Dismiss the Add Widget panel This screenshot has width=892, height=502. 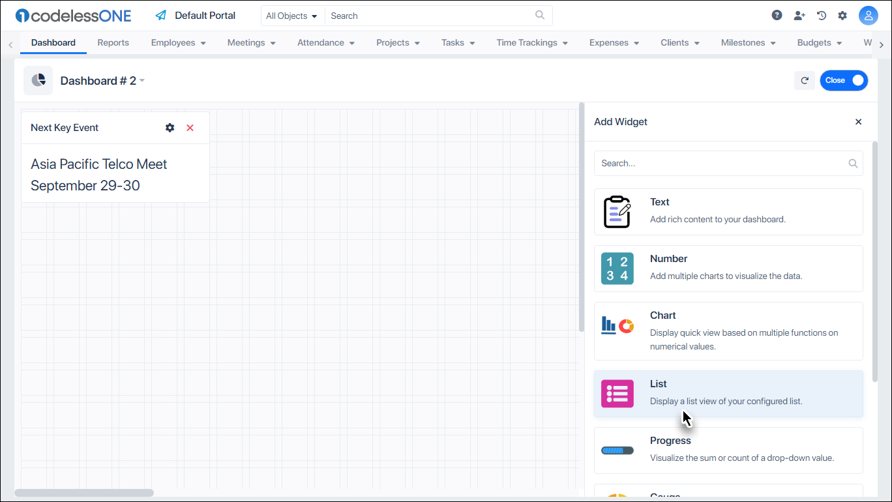tap(858, 121)
